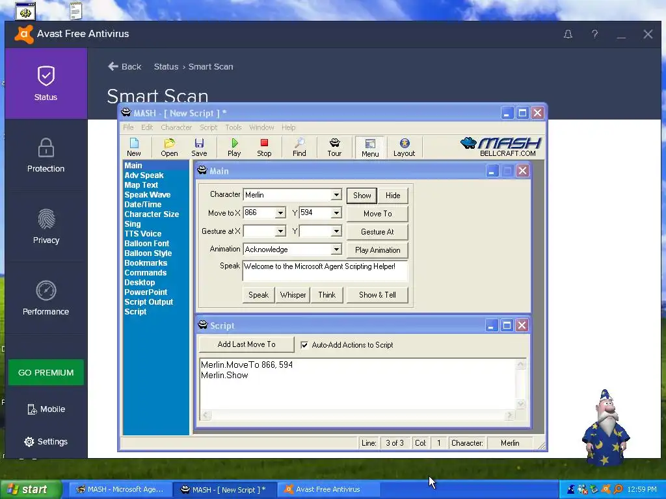
Task: Select Adv Speak in the side list
Action: (x=144, y=175)
